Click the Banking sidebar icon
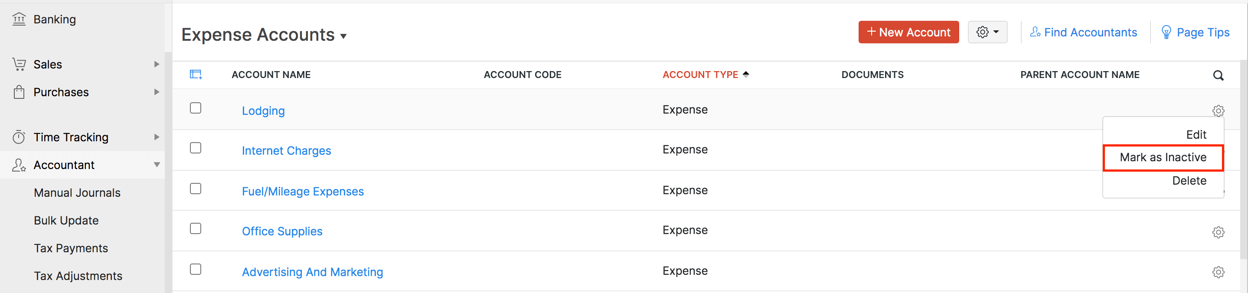The image size is (1248, 293). pyautogui.click(x=19, y=20)
